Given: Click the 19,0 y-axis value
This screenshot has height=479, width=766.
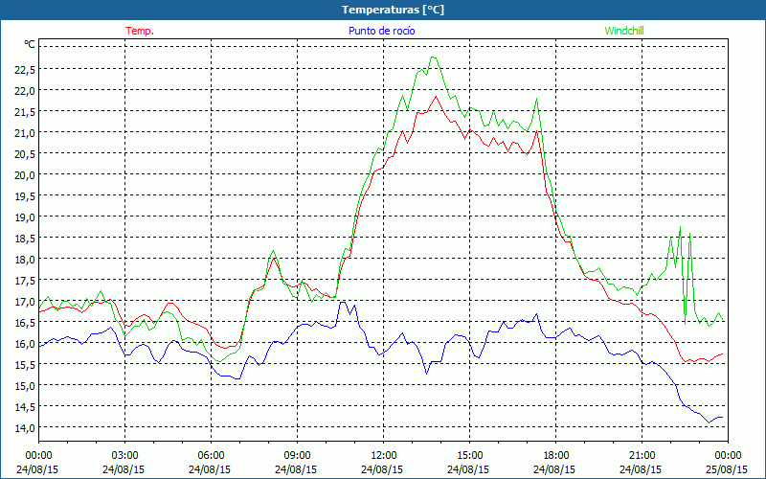Looking at the screenshot, I should (x=25, y=217).
